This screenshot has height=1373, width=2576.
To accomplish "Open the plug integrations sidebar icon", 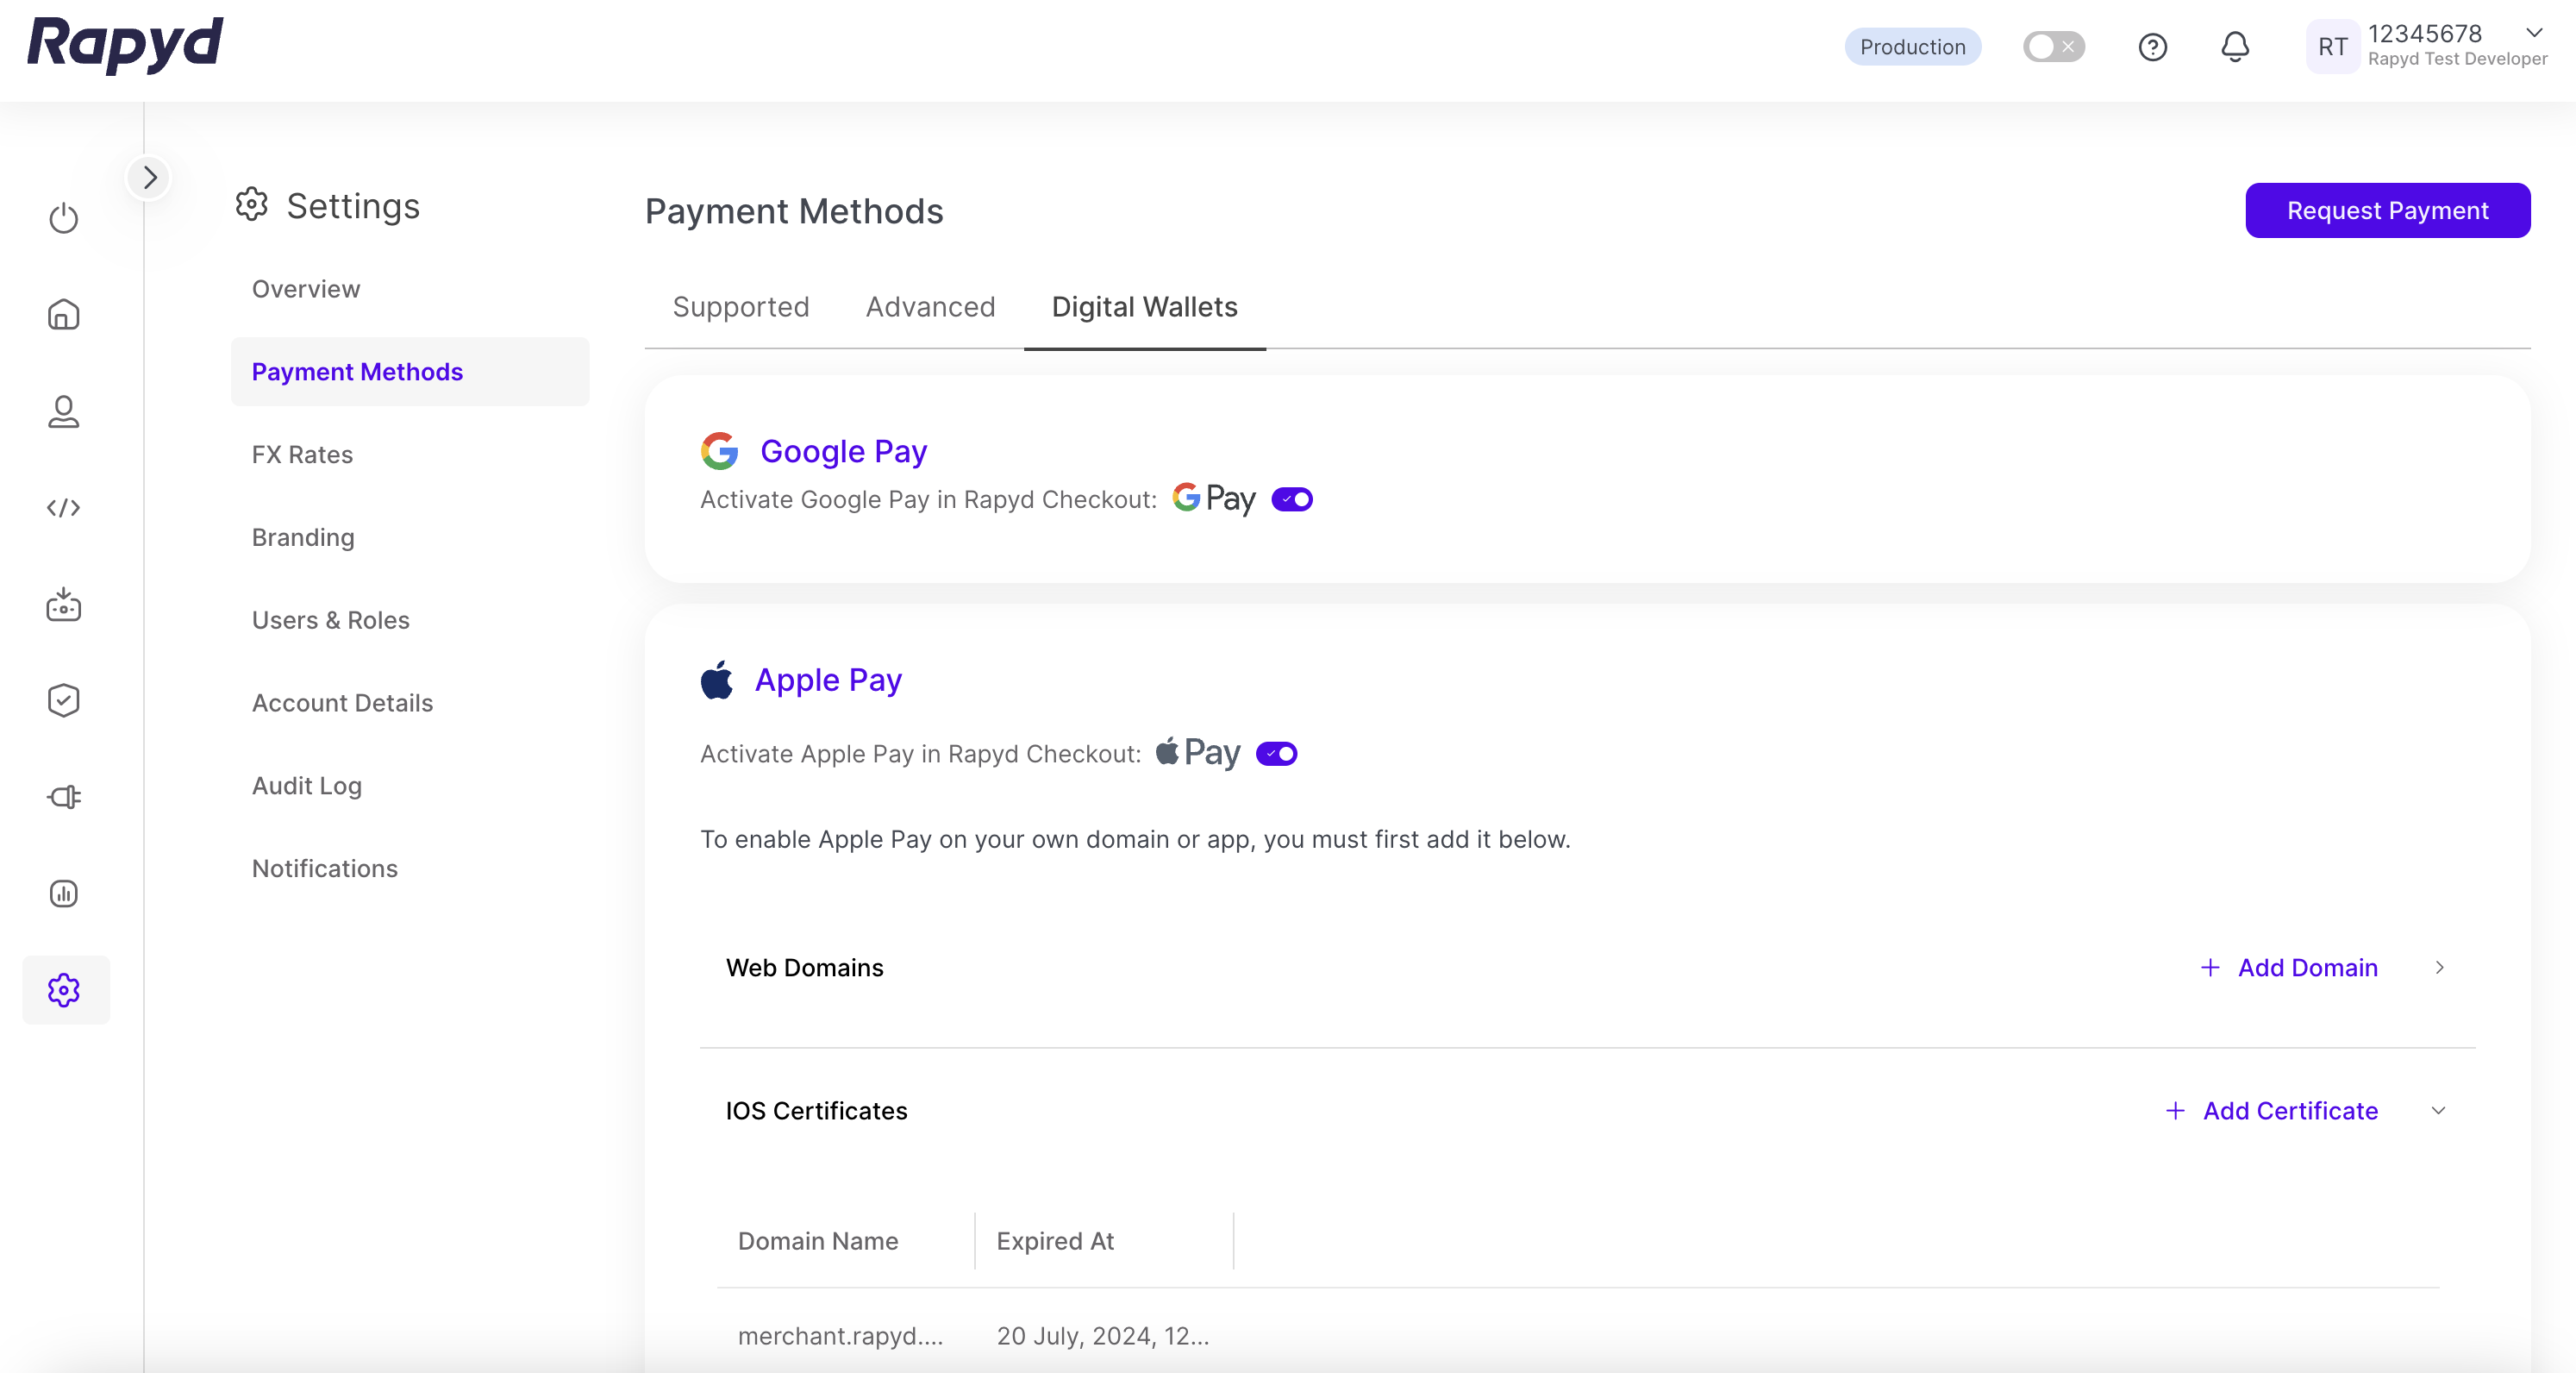I will (63, 797).
